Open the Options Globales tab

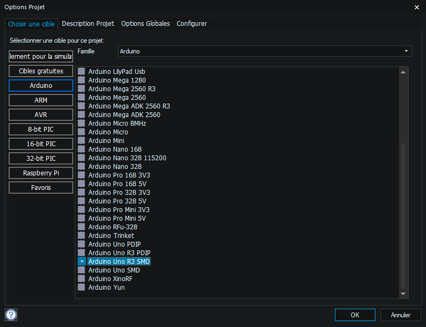(x=145, y=24)
